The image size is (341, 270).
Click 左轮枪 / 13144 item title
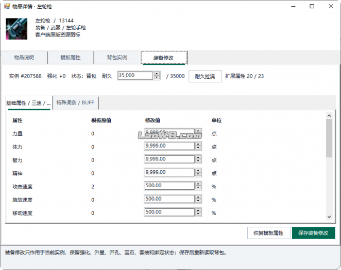point(55,21)
